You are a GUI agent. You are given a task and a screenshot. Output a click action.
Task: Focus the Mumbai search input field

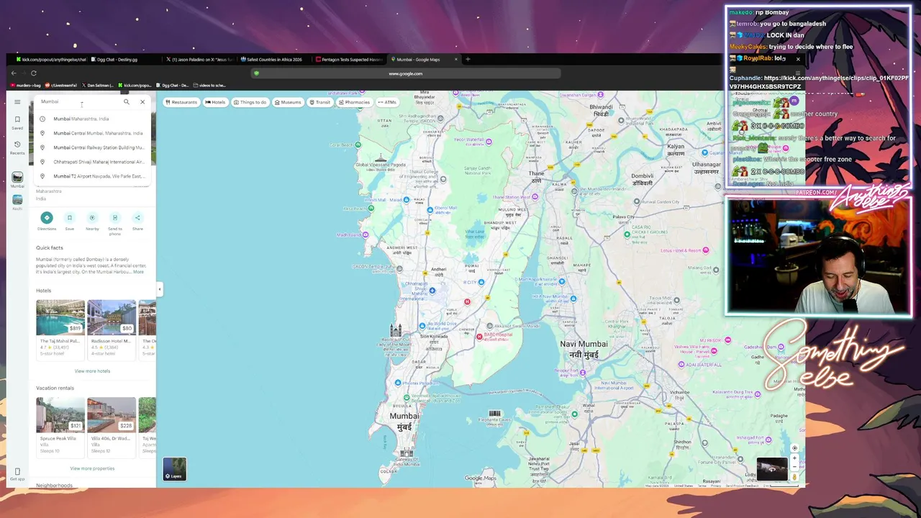pos(79,101)
